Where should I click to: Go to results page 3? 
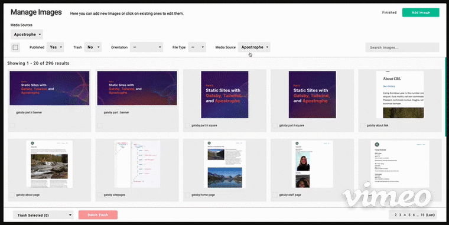(x=400, y=215)
